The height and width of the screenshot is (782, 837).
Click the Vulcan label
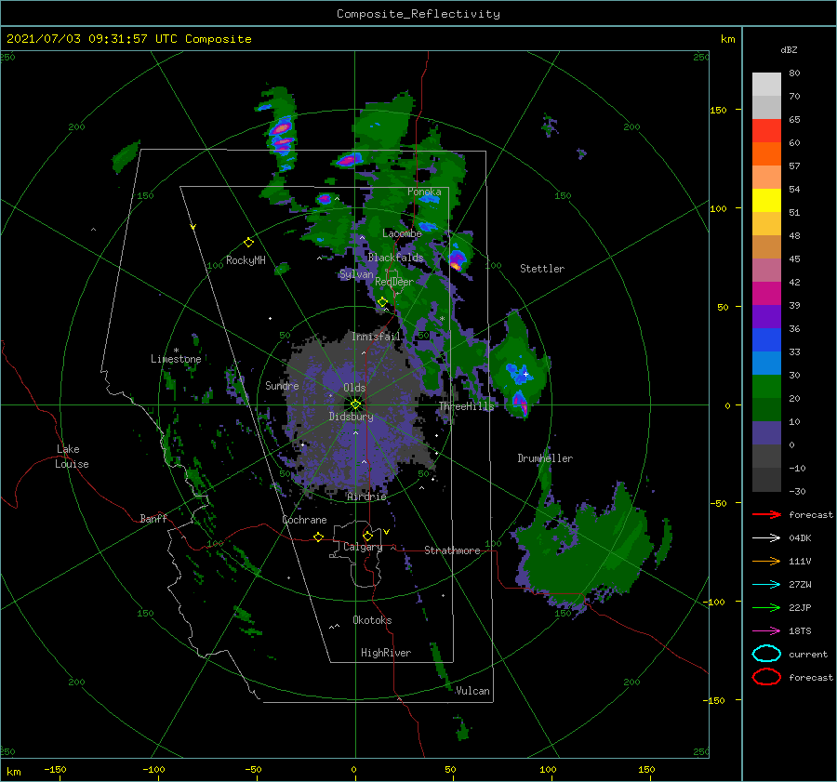click(x=472, y=691)
